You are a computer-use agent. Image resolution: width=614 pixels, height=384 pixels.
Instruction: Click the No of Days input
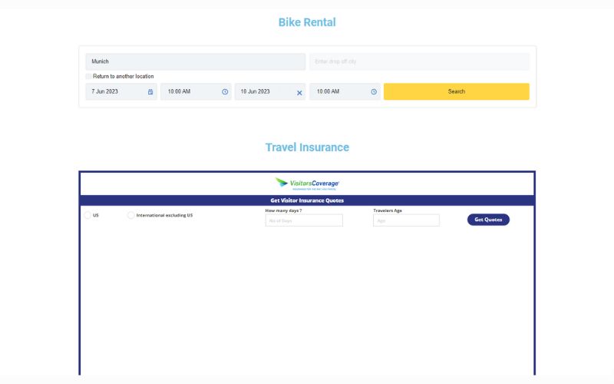[304, 220]
